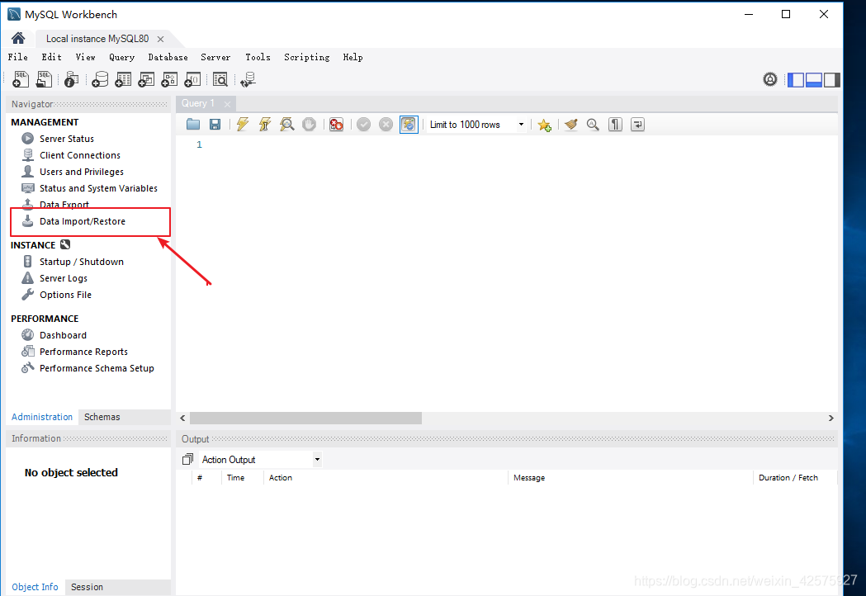This screenshot has width=866, height=596.
Task: Open Status and System Variables
Action: click(98, 188)
